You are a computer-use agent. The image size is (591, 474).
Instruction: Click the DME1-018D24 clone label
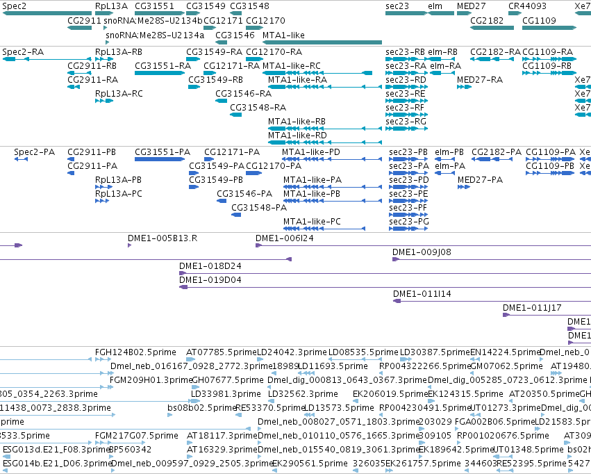point(210,267)
